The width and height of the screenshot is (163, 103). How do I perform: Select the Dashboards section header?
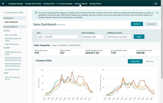(14, 18)
